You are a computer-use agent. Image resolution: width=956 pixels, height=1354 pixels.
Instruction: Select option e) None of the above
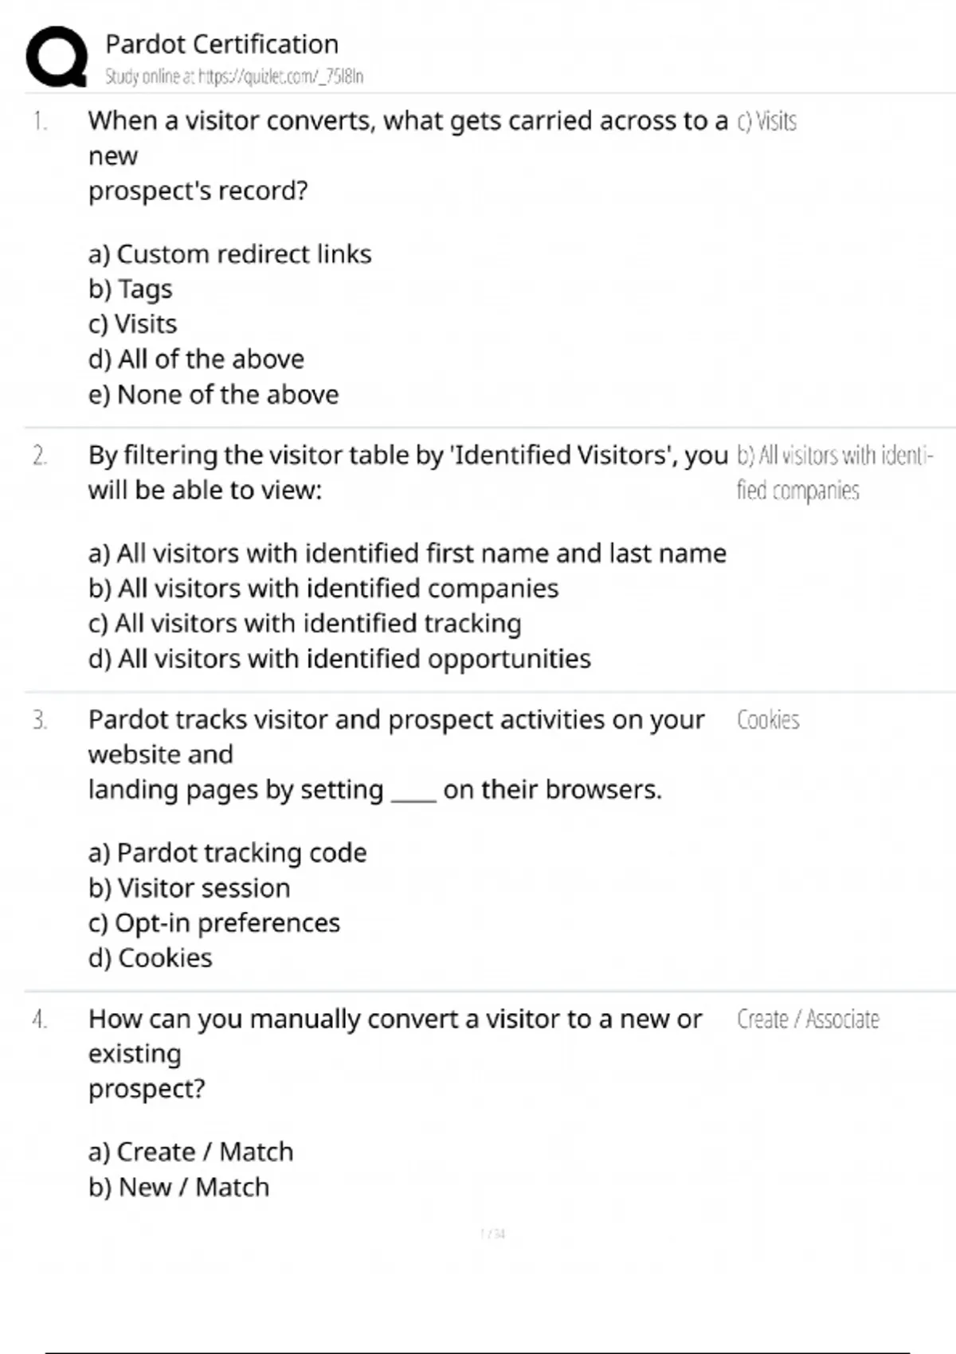[214, 394]
